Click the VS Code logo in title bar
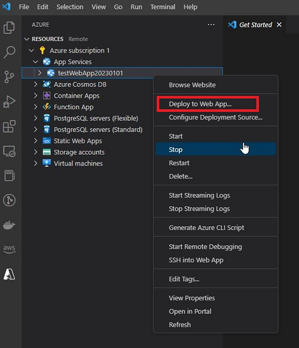Screen dimensions: 299x348 coord(6,7)
